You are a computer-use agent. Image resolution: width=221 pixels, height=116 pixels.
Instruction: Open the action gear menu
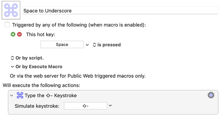click(211, 95)
